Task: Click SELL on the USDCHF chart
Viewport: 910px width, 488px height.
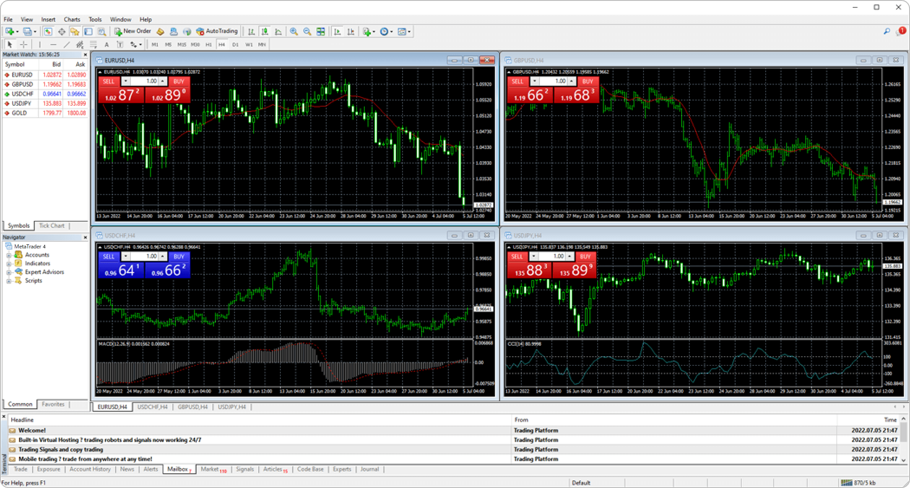Action: (x=109, y=257)
